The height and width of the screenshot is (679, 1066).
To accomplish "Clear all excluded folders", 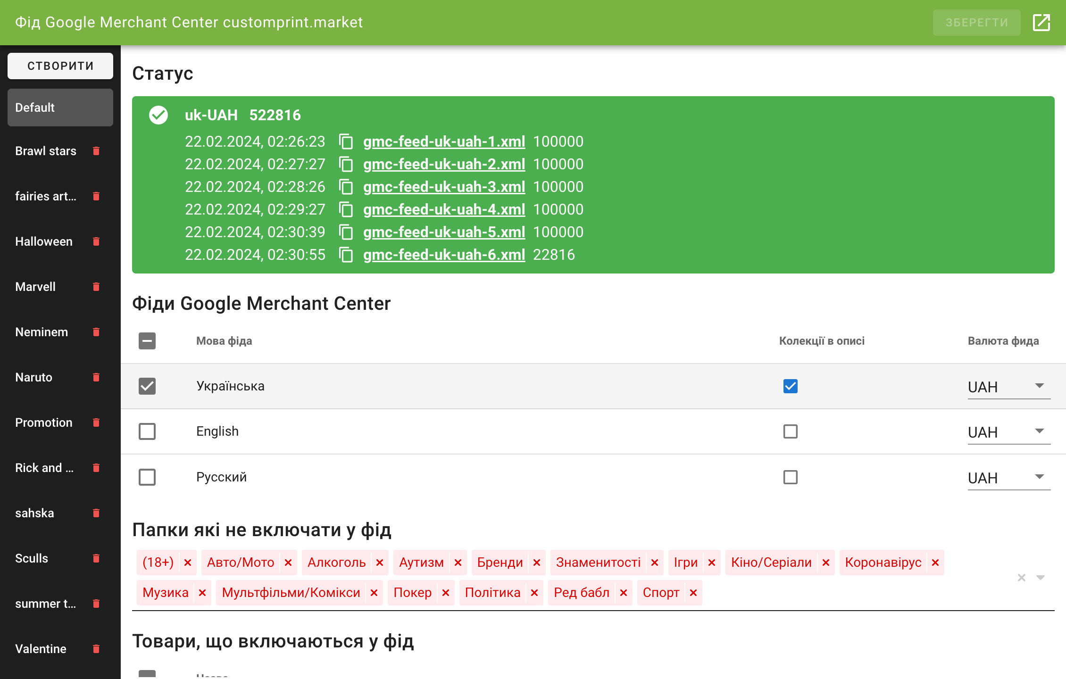I will click(x=1022, y=578).
